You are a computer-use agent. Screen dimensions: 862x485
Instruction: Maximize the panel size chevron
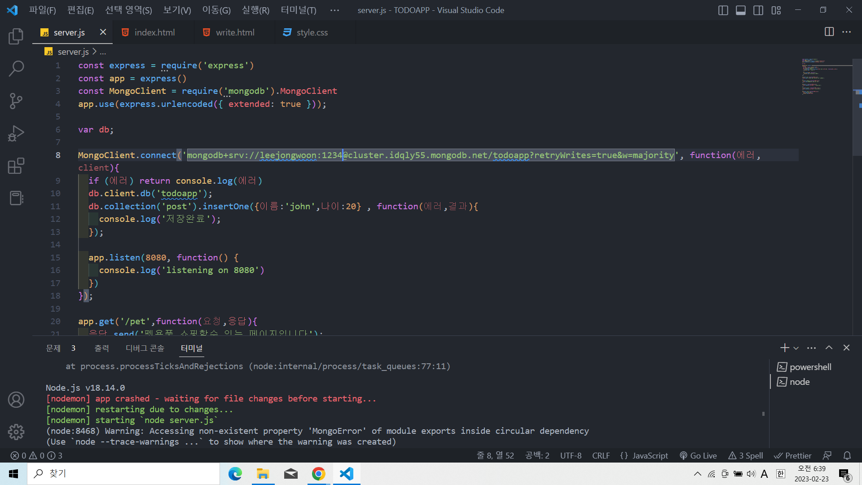(x=829, y=348)
